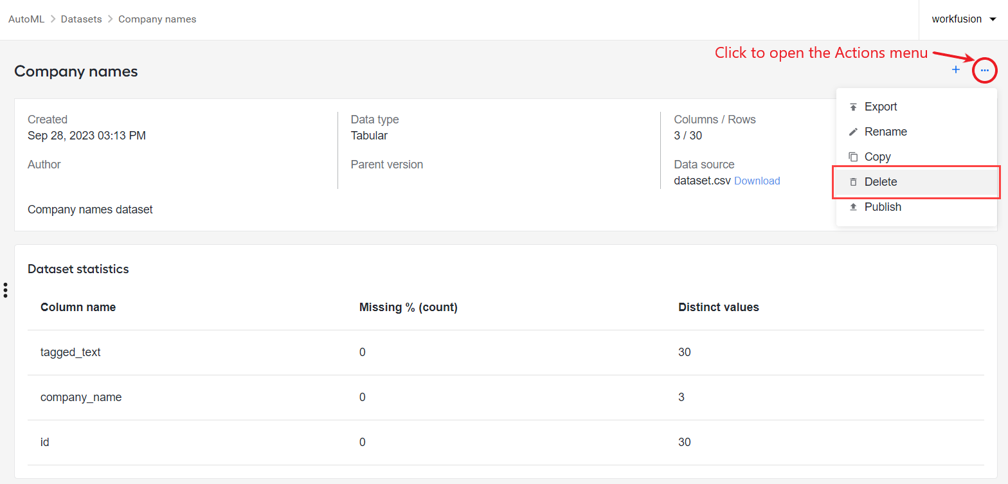Click the Column name header

(78, 307)
